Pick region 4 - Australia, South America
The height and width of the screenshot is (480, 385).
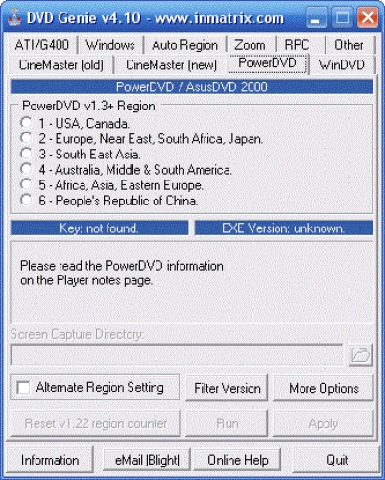point(26,169)
